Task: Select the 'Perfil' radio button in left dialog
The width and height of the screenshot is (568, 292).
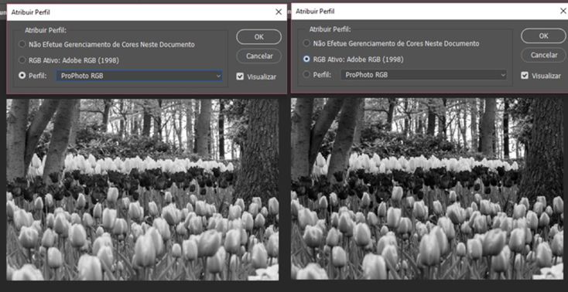Action: (x=22, y=76)
